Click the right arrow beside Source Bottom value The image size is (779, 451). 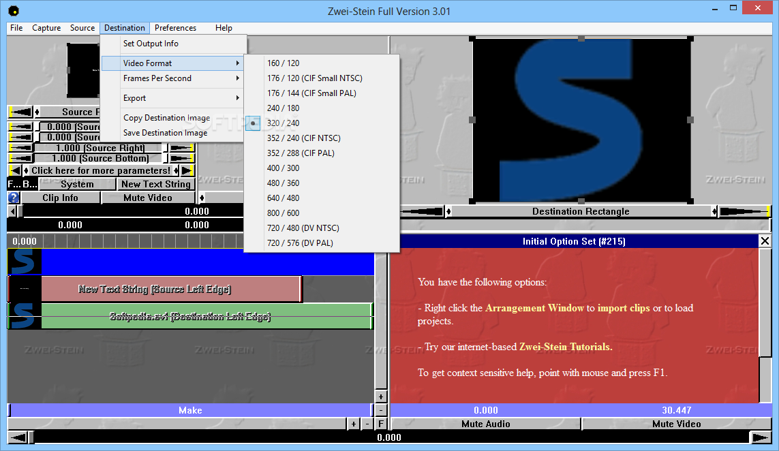tap(181, 159)
